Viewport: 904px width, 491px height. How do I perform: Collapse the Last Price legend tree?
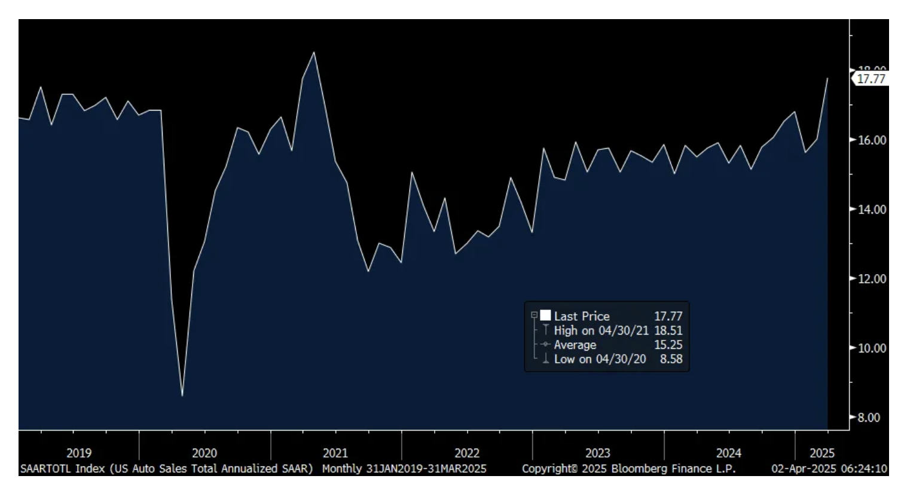(534, 315)
